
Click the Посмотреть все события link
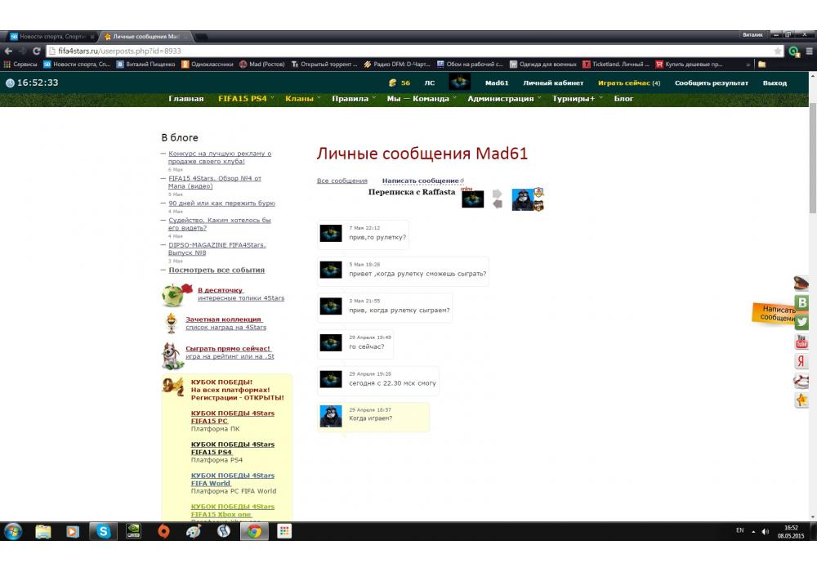[x=217, y=270]
